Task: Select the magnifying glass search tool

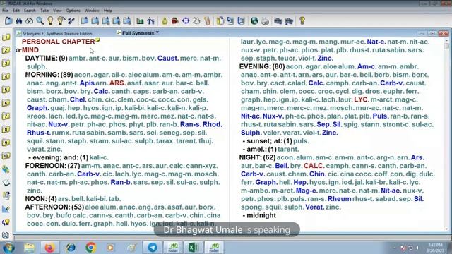Action: click(40, 20)
